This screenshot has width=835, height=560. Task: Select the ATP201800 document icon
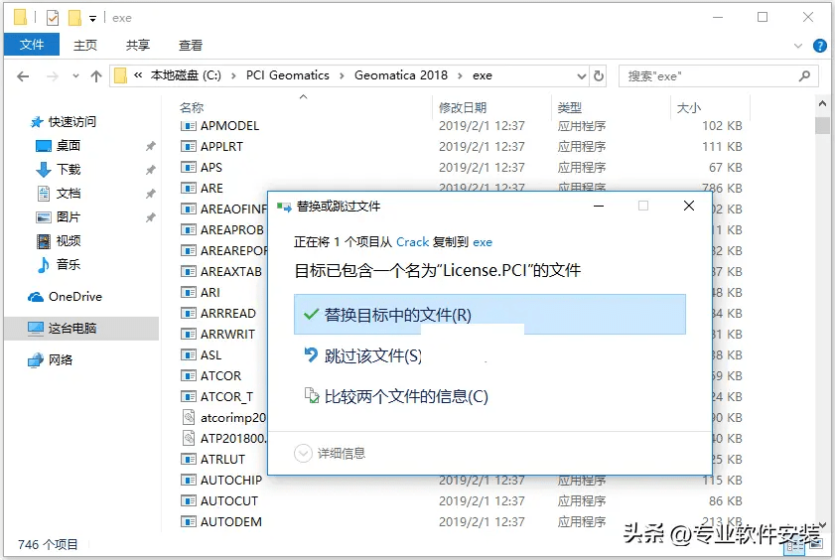[x=188, y=438]
